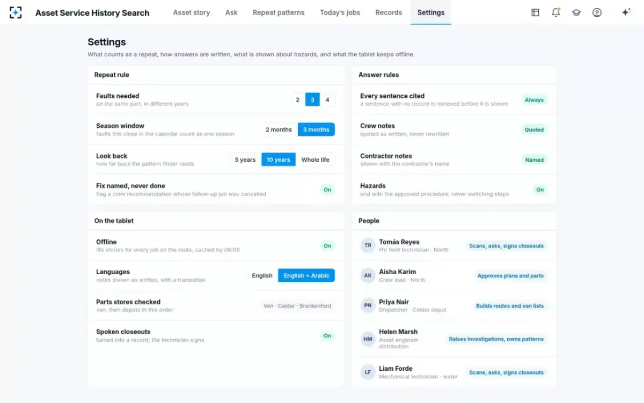Click Contractor notes label
644x403 pixels.
386,156
